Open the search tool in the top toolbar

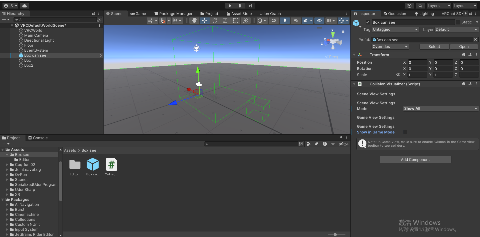click(420, 5)
